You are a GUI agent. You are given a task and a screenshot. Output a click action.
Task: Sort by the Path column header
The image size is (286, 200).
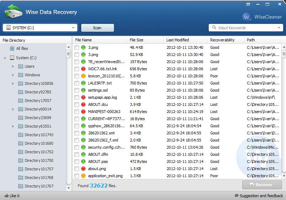click(262, 40)
